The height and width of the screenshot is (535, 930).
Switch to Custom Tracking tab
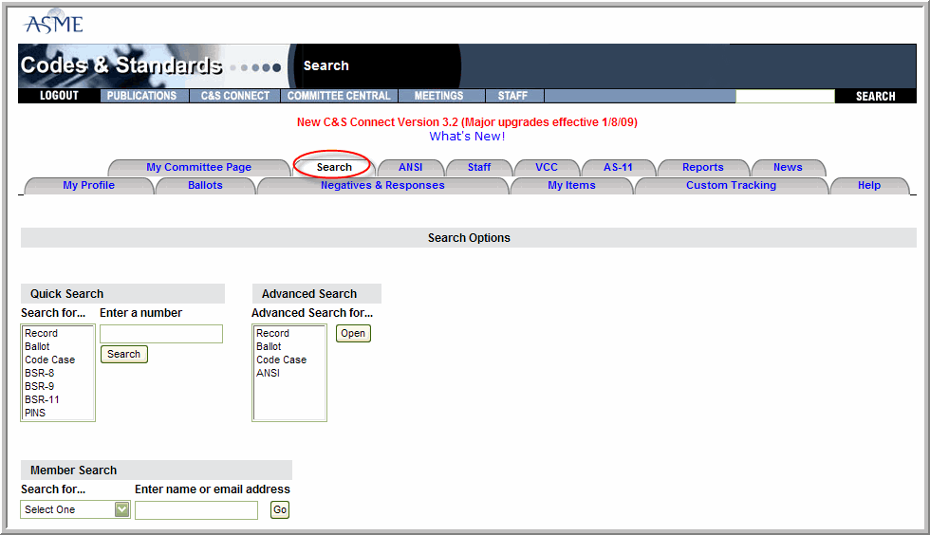click(x=731, y=185)
